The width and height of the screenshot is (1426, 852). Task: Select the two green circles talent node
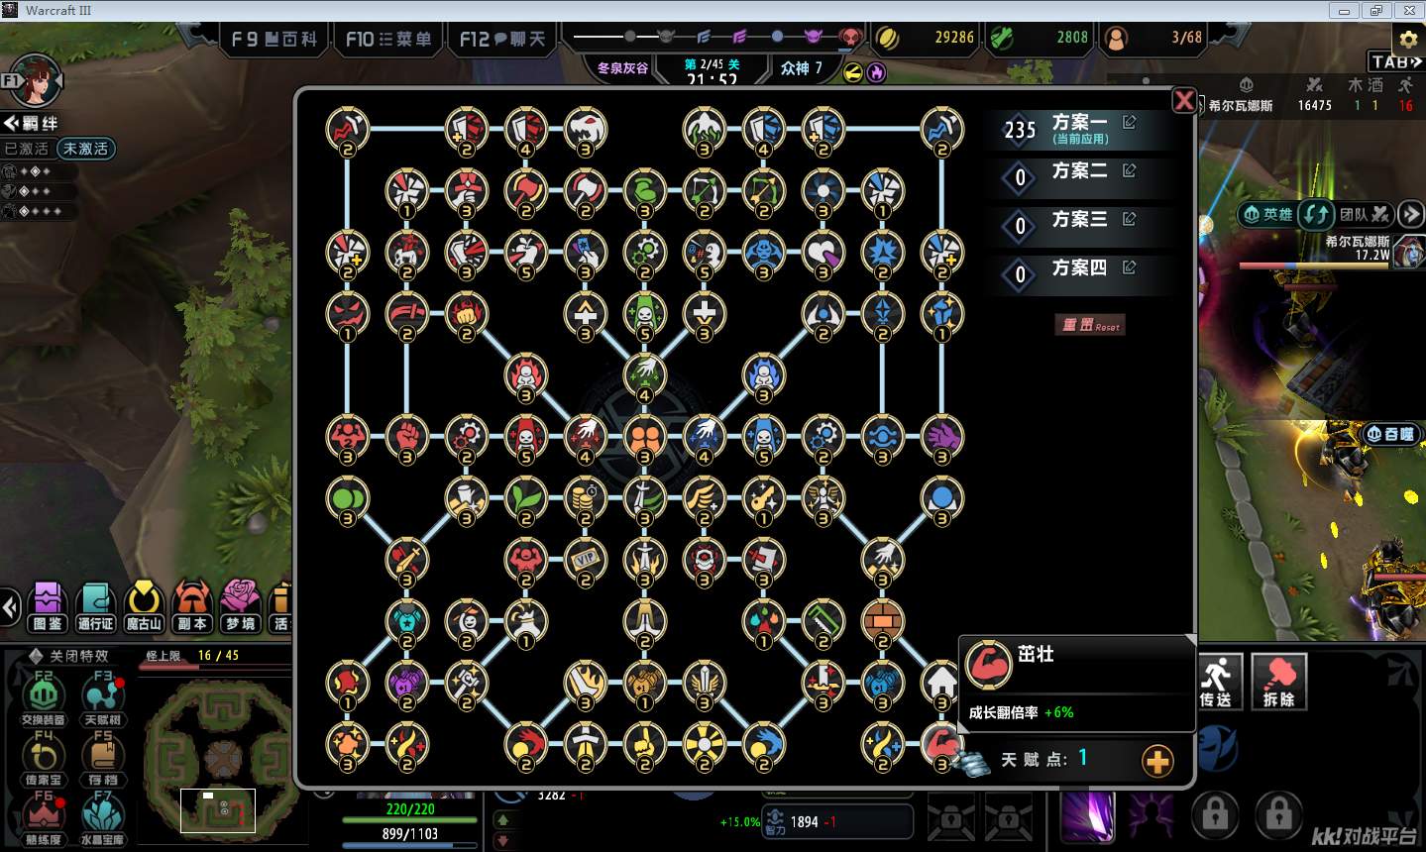[x=348, y=498]
